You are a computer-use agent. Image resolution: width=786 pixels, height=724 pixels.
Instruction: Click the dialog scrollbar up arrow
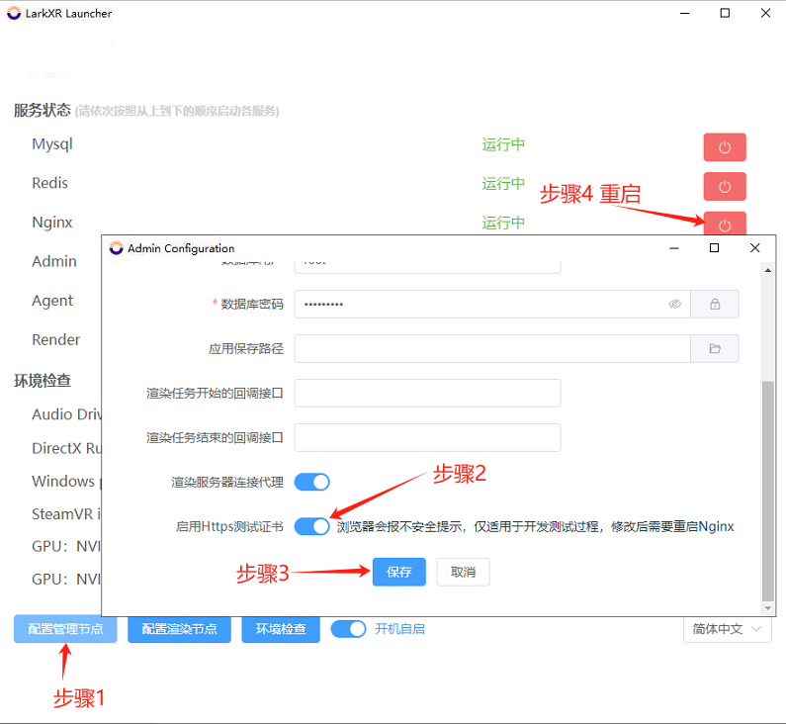[767, 270]
